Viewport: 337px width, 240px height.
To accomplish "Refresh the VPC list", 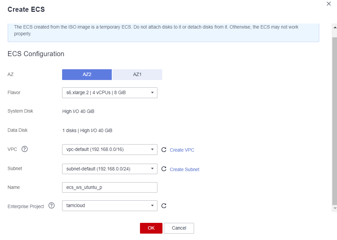I will click(x=164, y=150).
